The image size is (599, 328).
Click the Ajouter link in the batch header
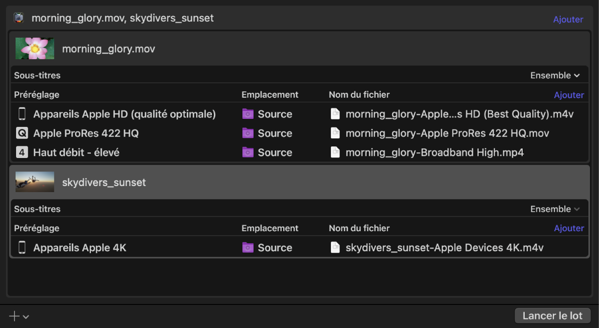[x=568, y=20]
